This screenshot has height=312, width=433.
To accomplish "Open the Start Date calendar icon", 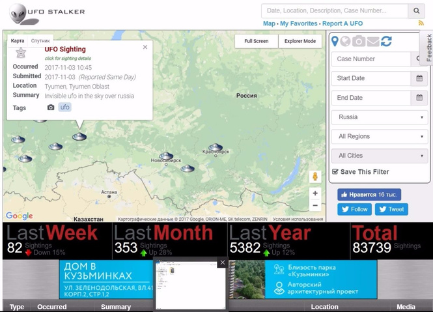I will tap(419, 78).
